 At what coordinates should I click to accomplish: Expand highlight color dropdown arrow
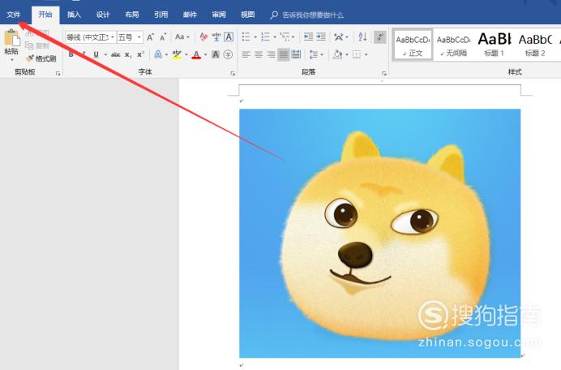point(186,55)
